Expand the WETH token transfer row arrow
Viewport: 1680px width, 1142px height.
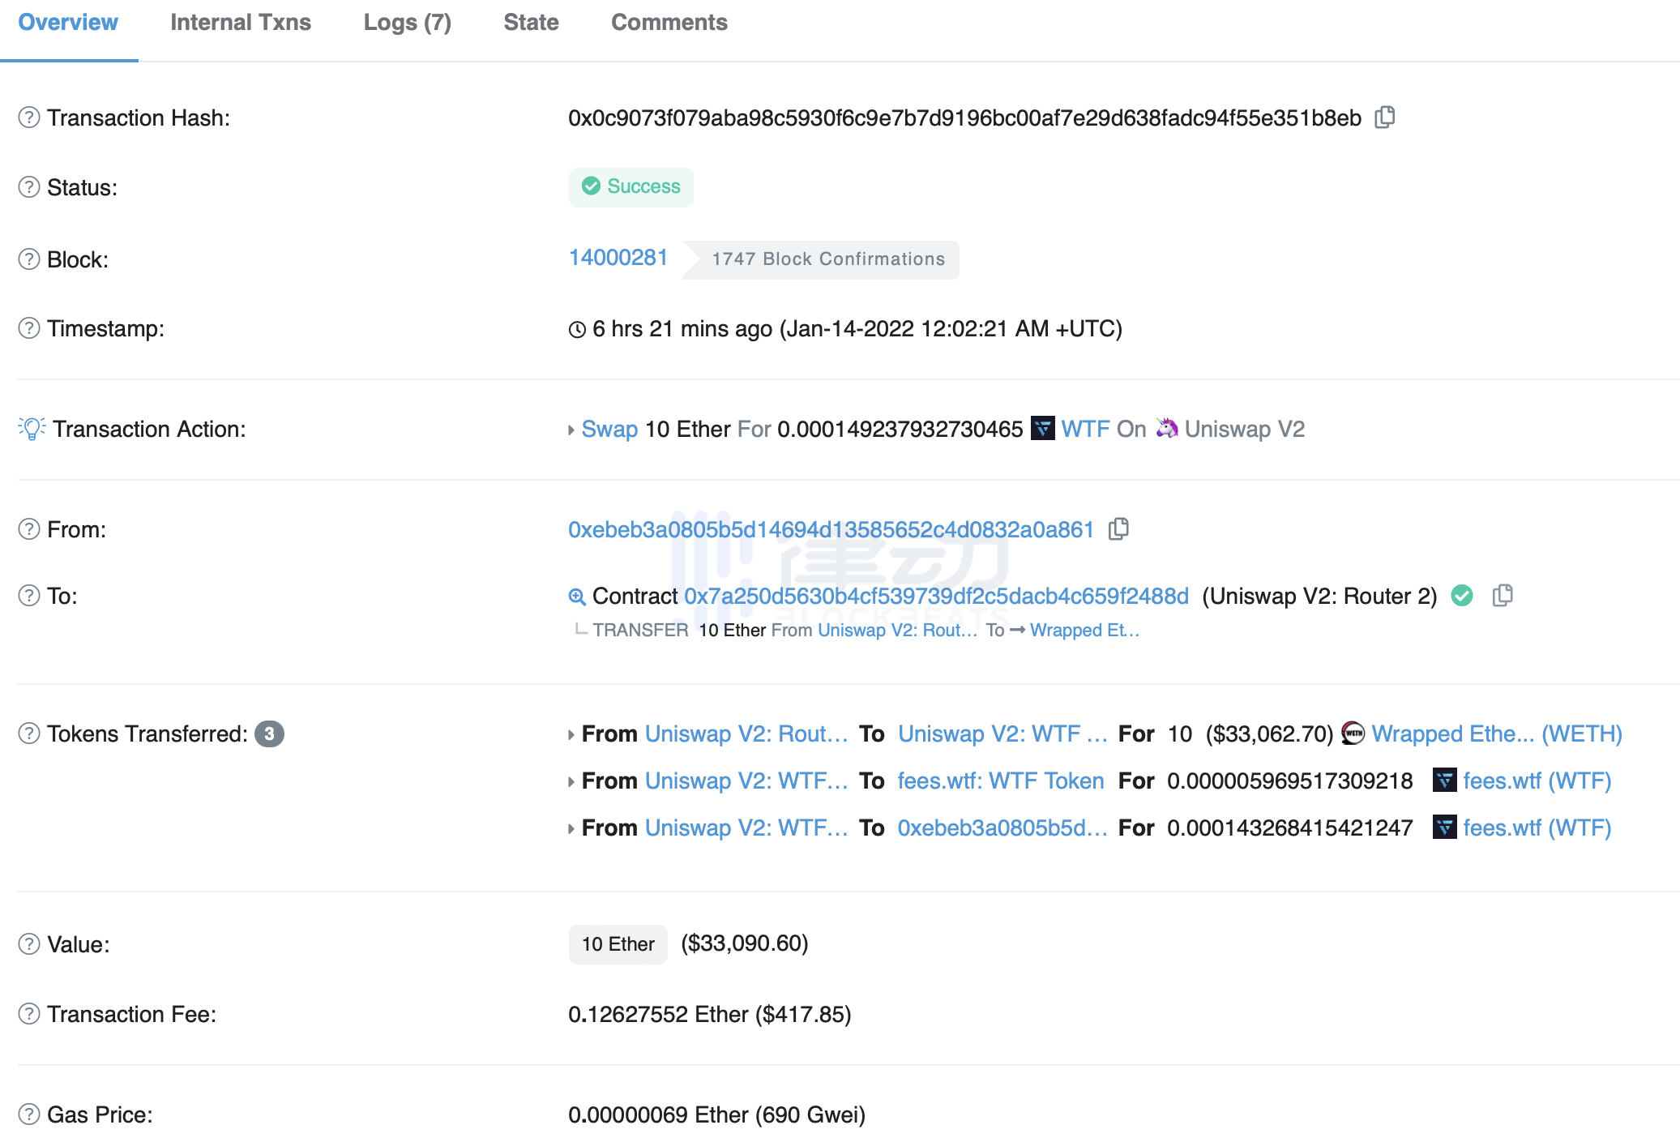tap(571, 734)
